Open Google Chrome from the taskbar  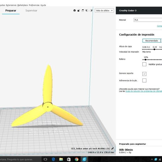[x=77, y=159]
